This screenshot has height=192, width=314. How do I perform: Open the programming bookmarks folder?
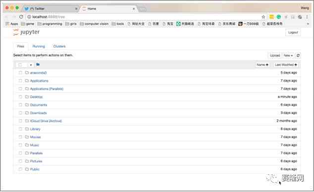(x=50, y=24)
